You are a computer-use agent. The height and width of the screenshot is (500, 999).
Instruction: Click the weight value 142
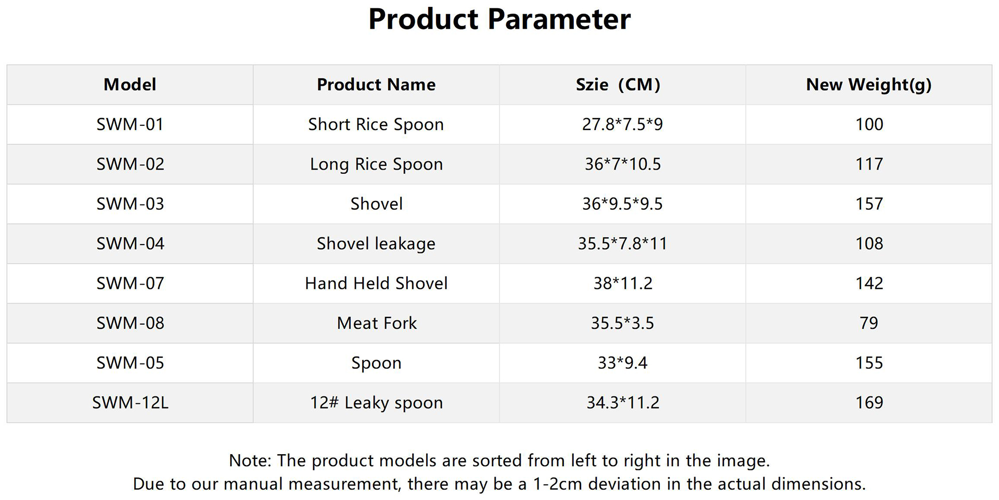(x=869, y=284)
